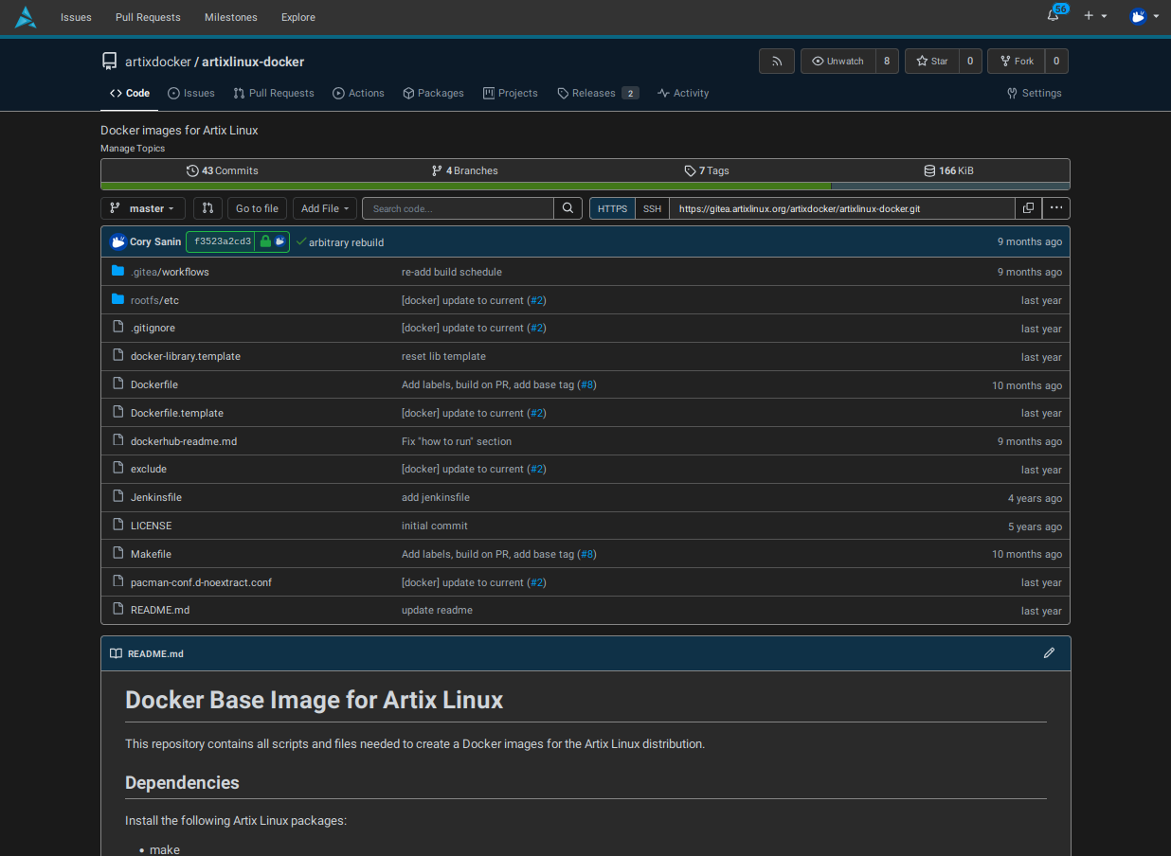Image resolution: width=1171 pixels, height=856 pixels.
Task: Open the plus create menu
Action: pos(1095,16)
